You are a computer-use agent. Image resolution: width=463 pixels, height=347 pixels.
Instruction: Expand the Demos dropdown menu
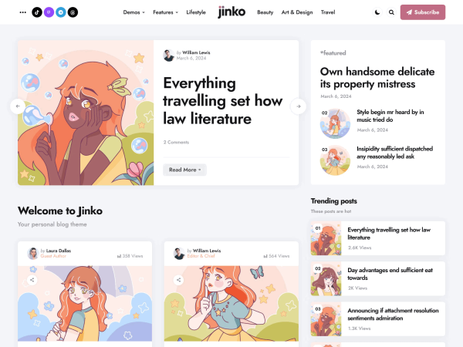[x=133, y=12]
